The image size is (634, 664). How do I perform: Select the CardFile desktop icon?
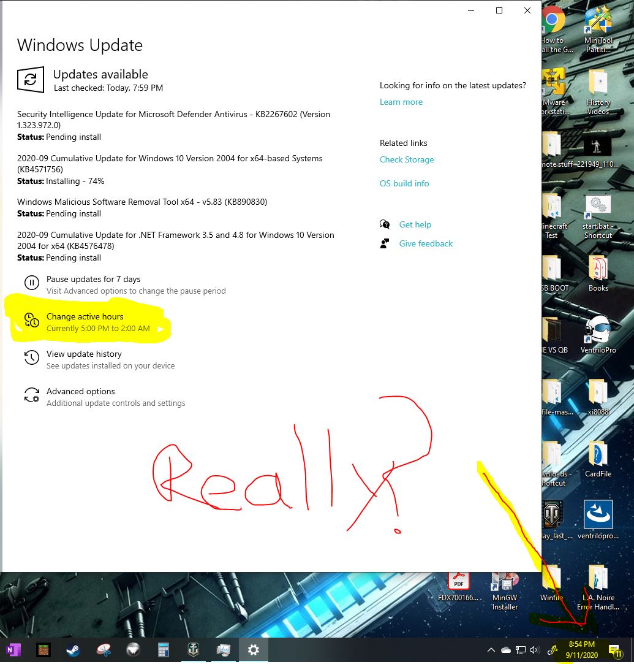pos(598,459)
